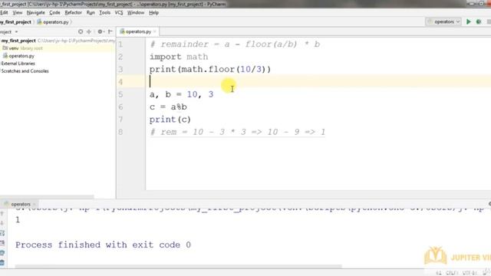Image resolution: width=491 pixels, height=276 pixels.
Task: Select the venv folder in project tree
Action: [x=14, y=48]
